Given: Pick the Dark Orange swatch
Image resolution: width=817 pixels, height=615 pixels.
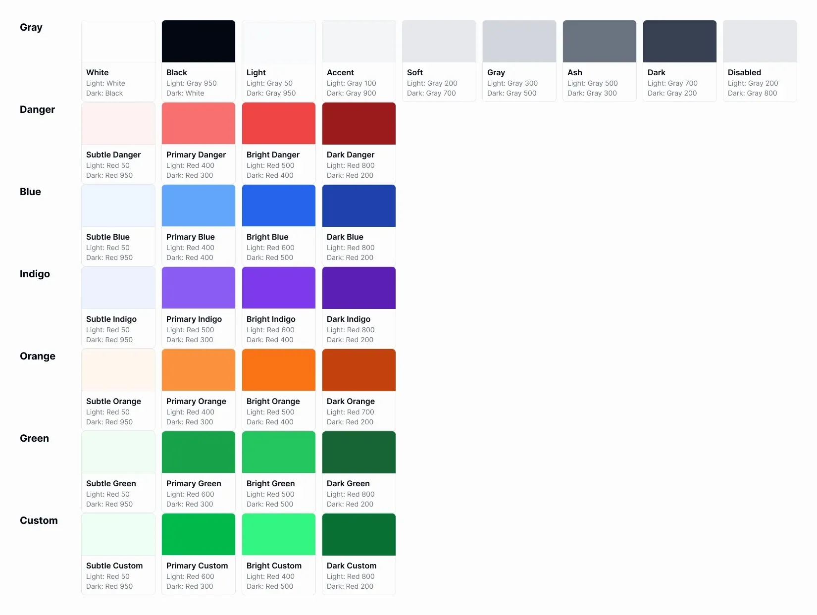Looking at the screenshot, I should point(359,370).
